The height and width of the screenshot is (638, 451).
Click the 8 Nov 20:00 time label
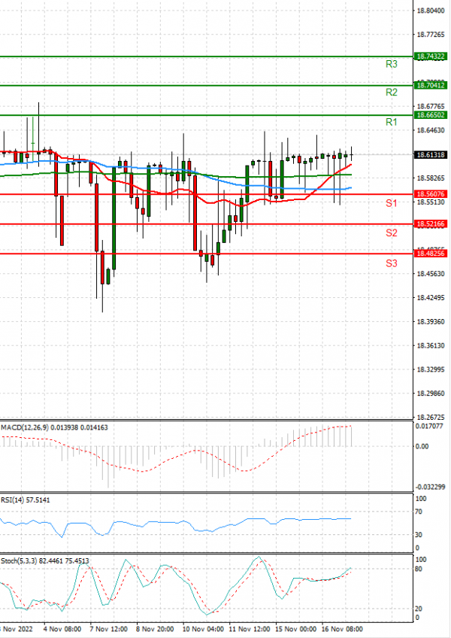coord(155,629)
